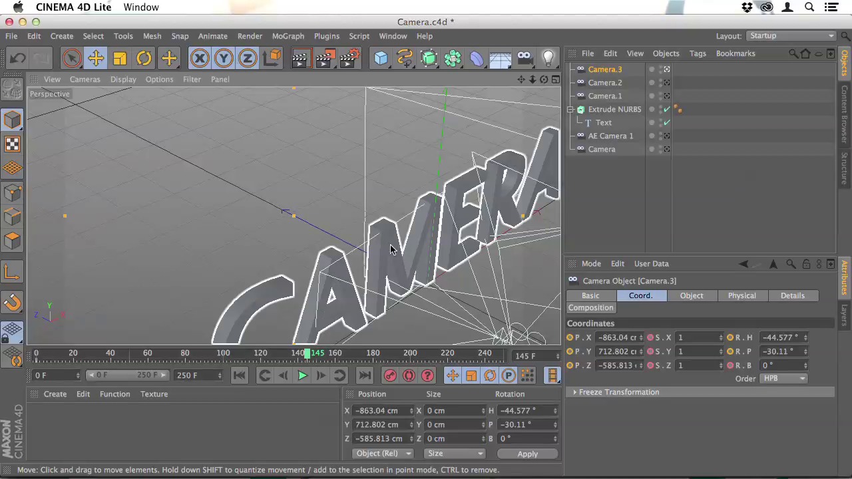Open the Camera object toolbar icon
The width and height of the screenshot is (852, 479).
click(524, 59)
